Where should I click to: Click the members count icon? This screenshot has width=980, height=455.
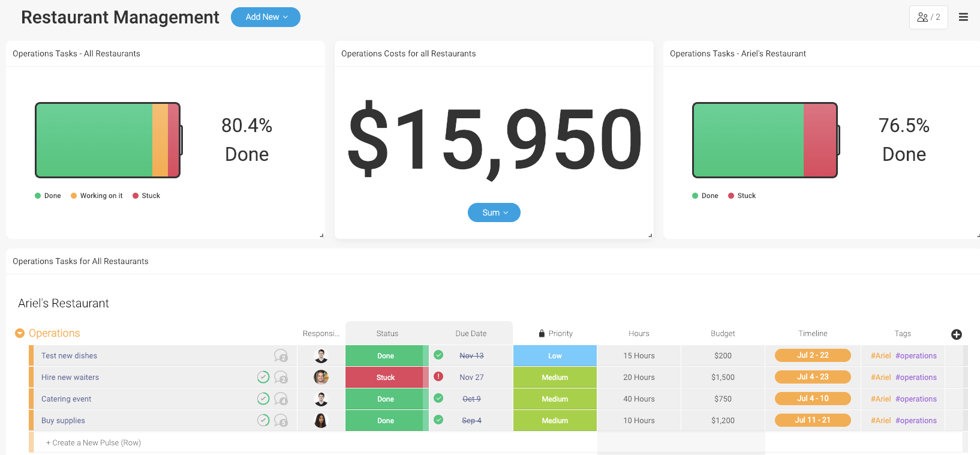(928, 17)
